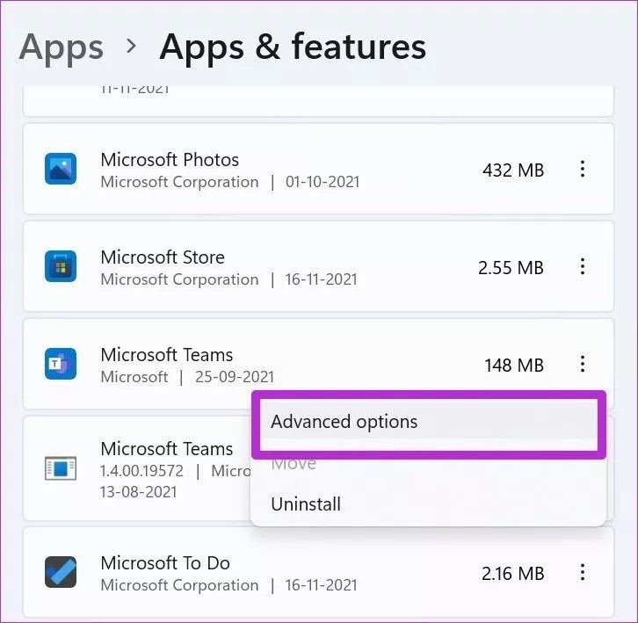The width and height of the screenshot is (638, 623).
Task: Open three-dot menu for Microsoft Photos
Action: point(582,170)
